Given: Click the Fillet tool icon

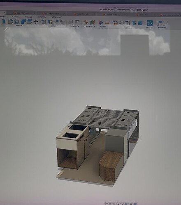Looking at the screenshot, I should tap(10, 21).
